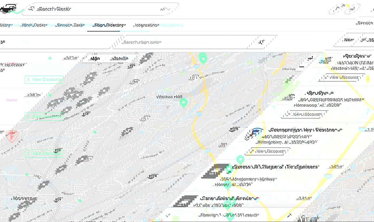Zoom out the map with minus
Screen dimensions: 374x222
(x=302, y=67)
